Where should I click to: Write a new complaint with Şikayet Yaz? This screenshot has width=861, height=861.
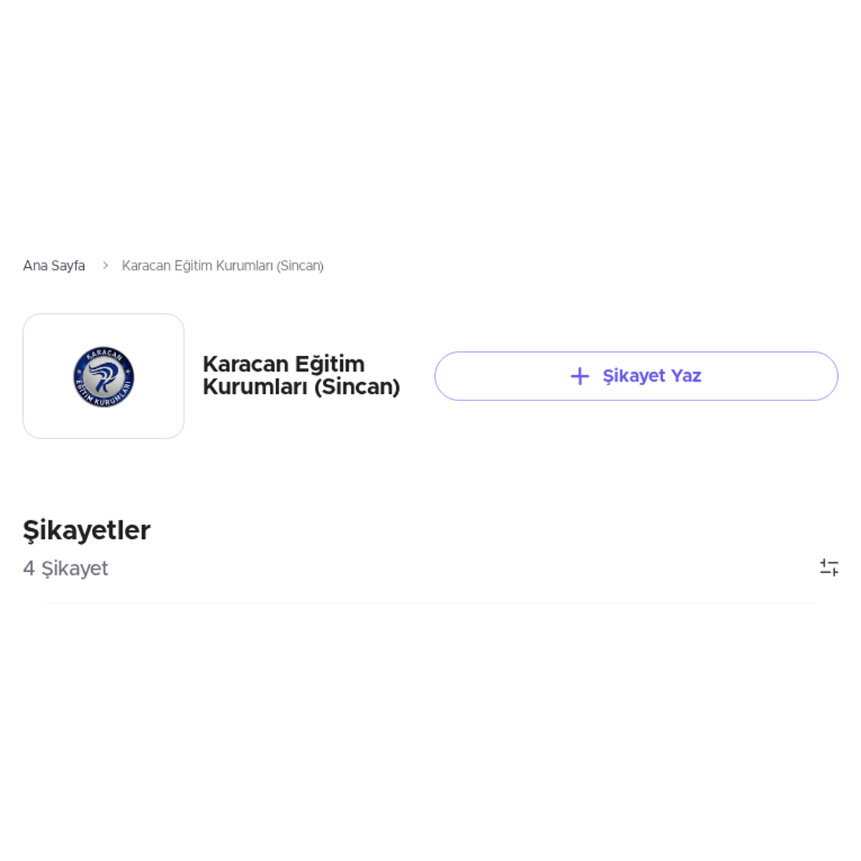(x=636, y=376)
